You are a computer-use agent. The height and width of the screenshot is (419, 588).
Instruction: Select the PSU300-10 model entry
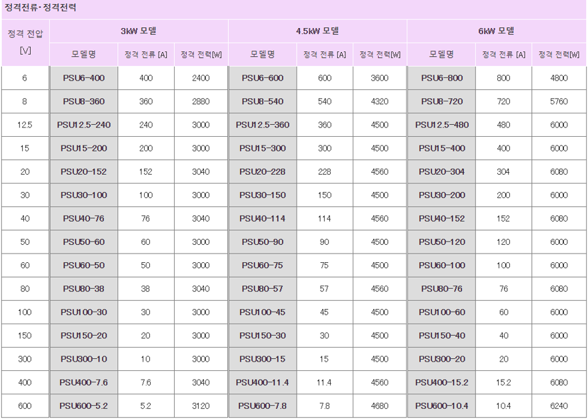pyautogui.click(x=84, y=359)
